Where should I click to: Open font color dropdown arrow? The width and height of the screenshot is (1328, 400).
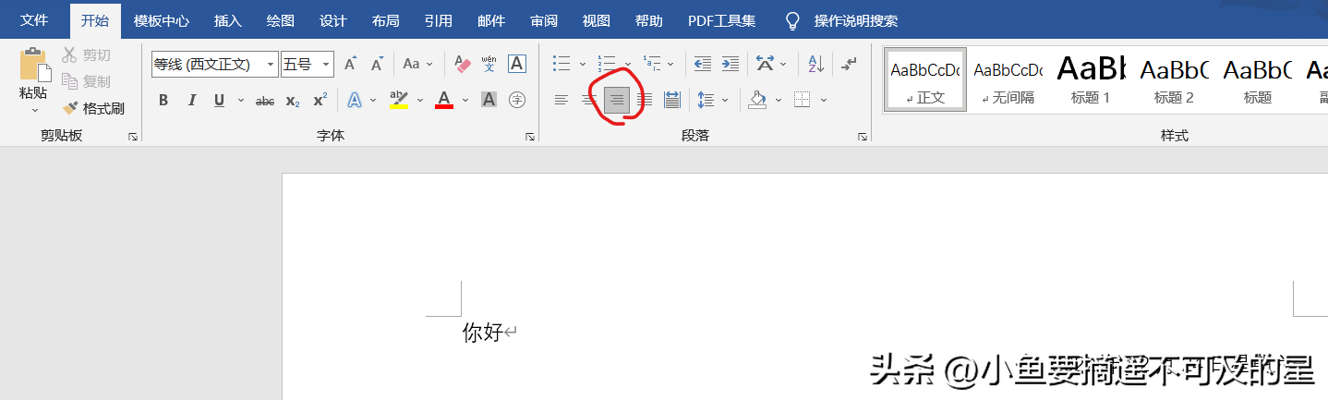pyautogui.click(x=465, y=100)
